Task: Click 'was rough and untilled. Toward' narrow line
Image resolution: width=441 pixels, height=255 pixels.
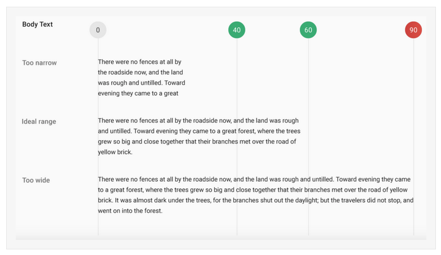Action: (142, 83)
